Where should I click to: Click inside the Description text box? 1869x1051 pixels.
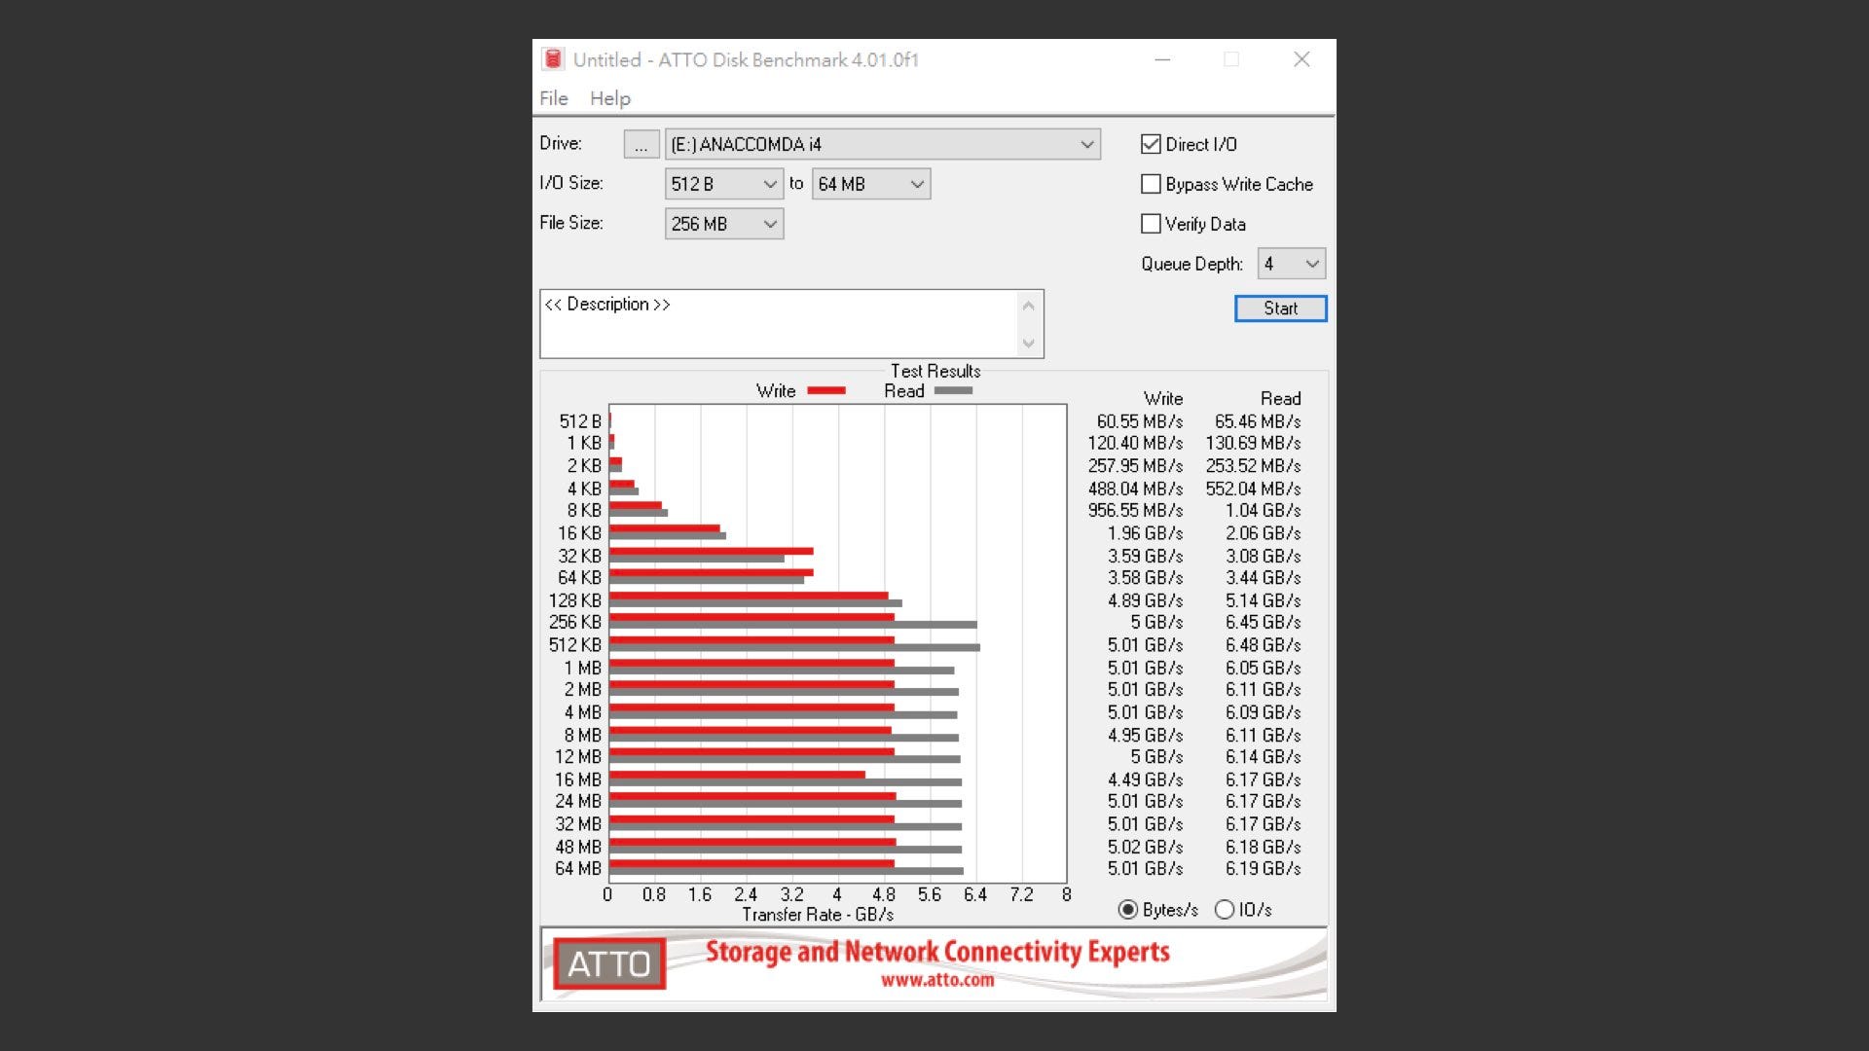click(x=779, y=324)
